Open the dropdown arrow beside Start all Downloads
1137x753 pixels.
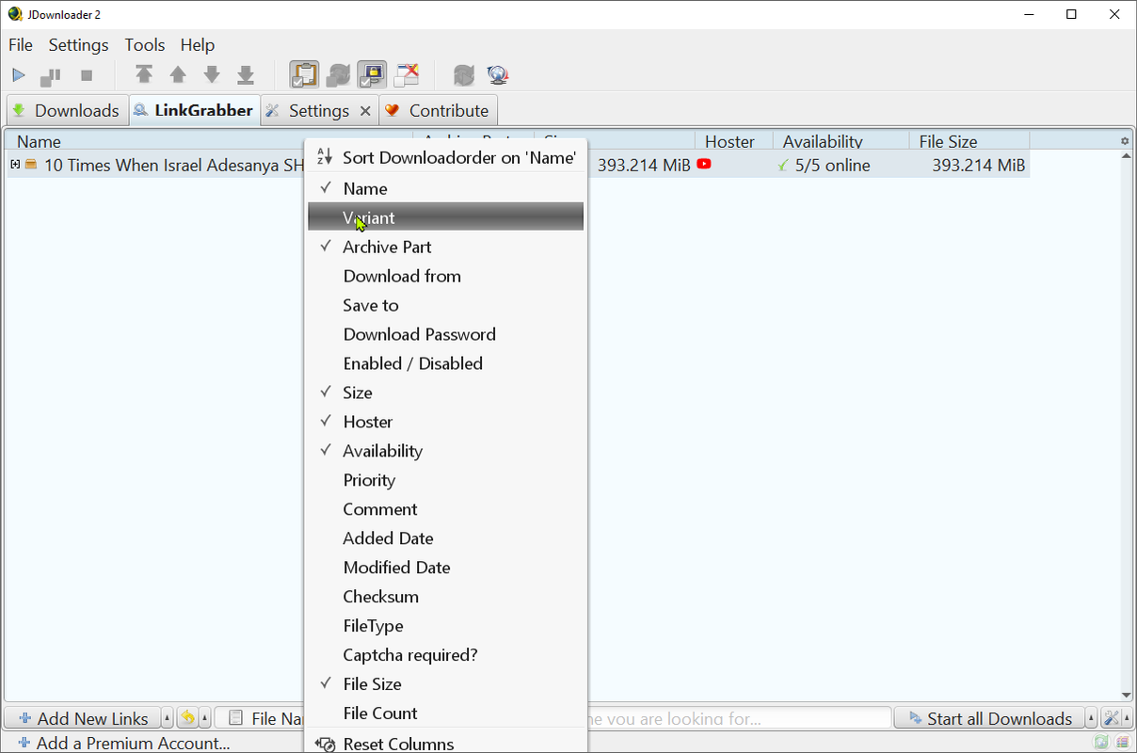(x=1092, y=718)
